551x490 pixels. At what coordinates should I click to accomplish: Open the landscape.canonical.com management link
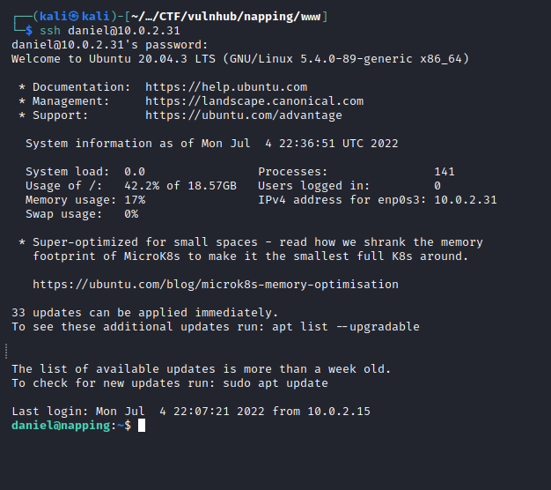click(x=254, y=101)
